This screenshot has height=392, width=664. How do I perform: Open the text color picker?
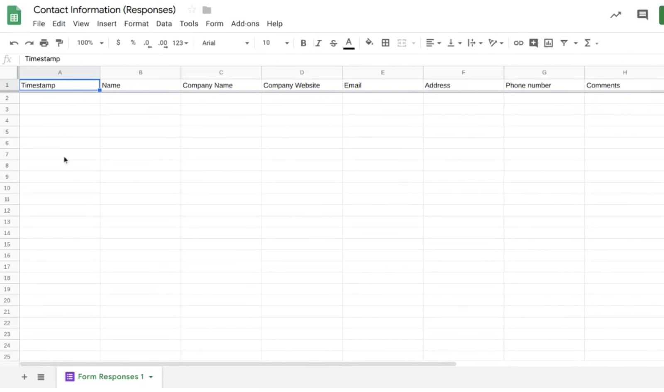pyautogui.click(x=349, y=43)
